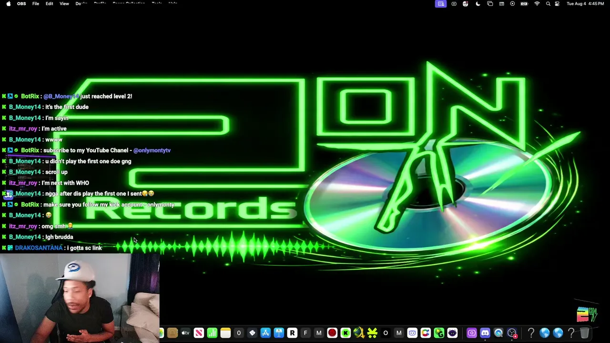Open Discord from the Dock

pyautogui.click(x=485, y=333)
